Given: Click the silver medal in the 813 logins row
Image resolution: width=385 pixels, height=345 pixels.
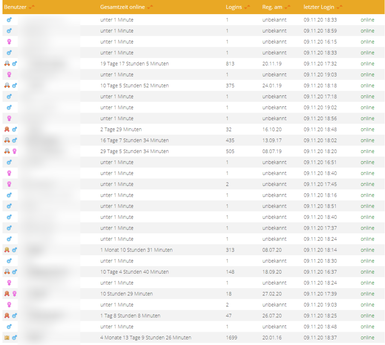Looking at the screenshot, I should [7, 64].
